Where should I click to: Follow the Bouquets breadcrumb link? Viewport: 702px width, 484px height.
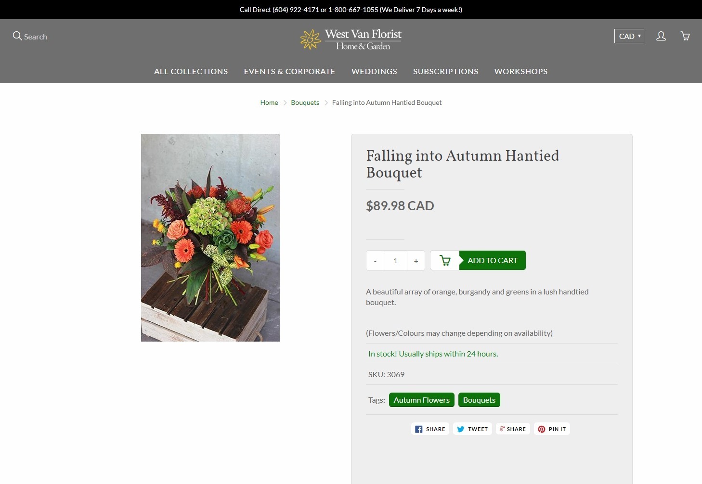point(305,102)
